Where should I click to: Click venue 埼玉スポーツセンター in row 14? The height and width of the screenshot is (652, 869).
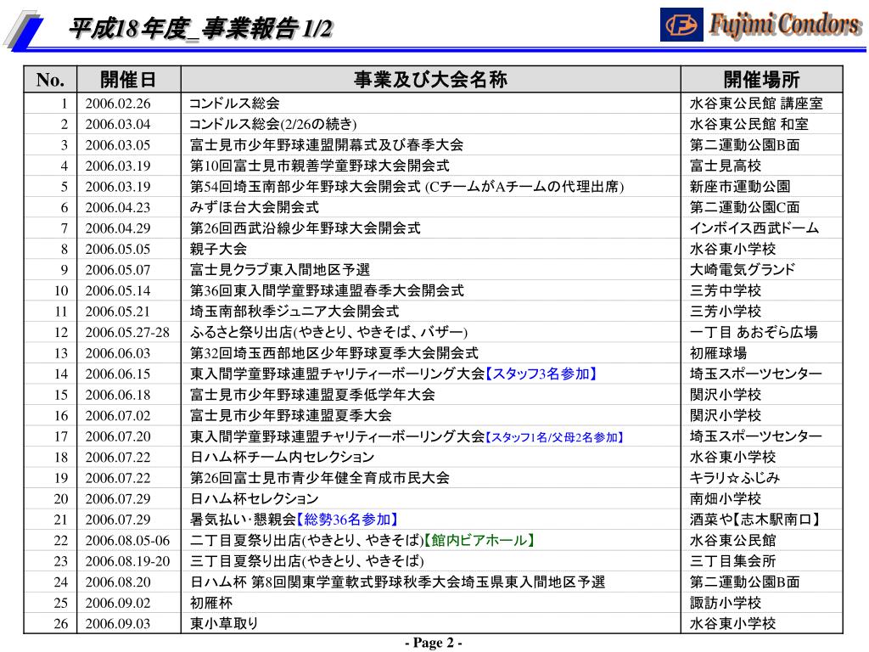[756, 374]
